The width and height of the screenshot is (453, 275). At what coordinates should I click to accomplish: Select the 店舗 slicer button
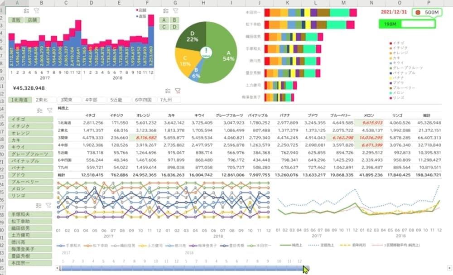click(x=32, y=20)
